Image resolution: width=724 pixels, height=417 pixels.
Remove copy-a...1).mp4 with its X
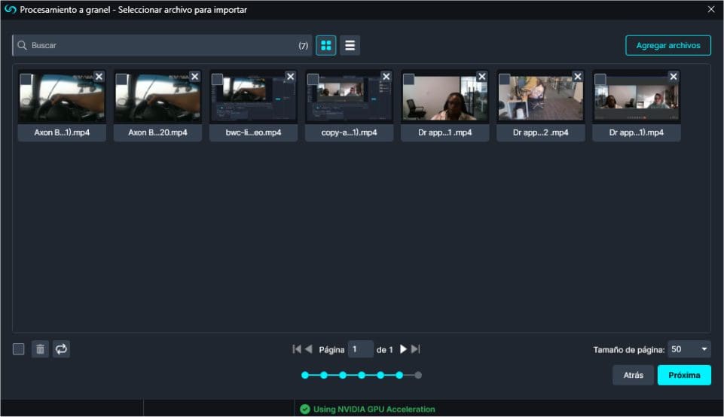pos(386,77)
